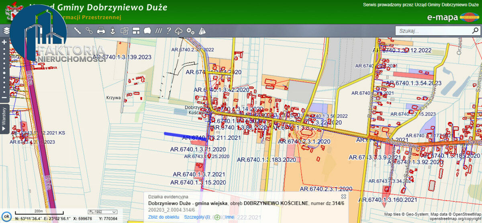This screenshot has height=223, width=482.
Task: Click the street view person icon
Action: coord(112,30)
